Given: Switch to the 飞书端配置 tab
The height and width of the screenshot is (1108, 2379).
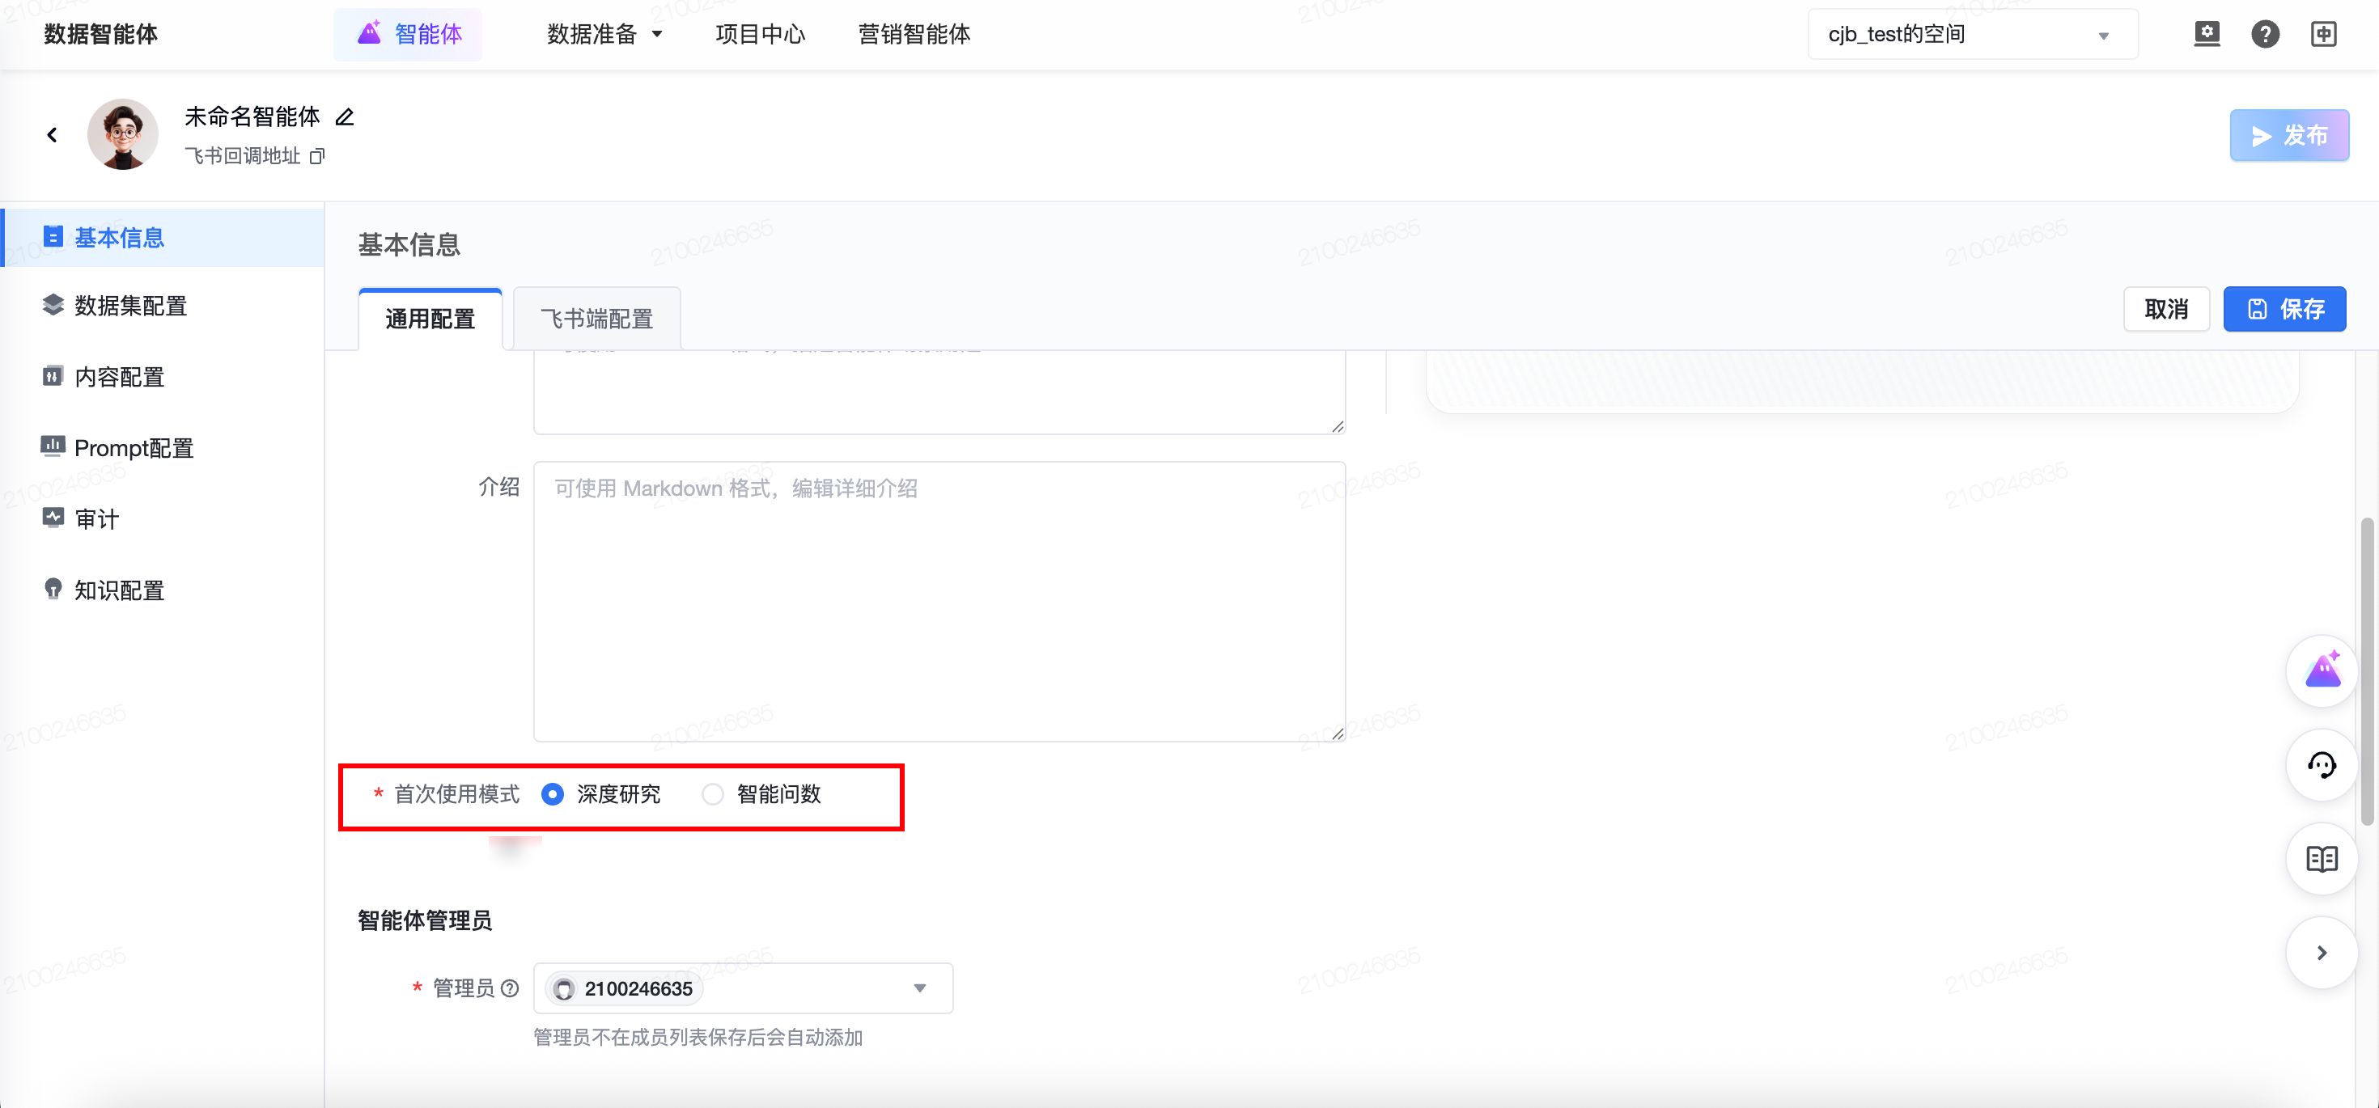Looking at the screenshot, I should 596,319.
